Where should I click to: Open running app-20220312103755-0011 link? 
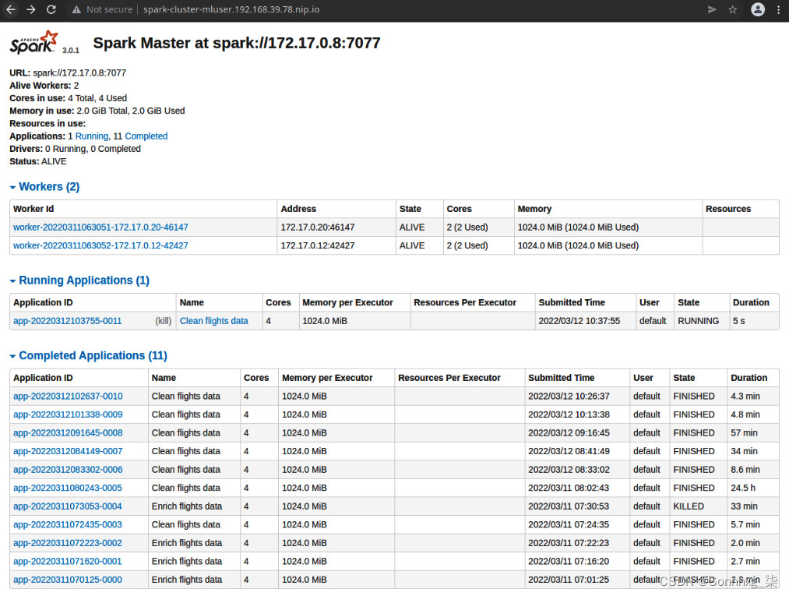[68, 321]
